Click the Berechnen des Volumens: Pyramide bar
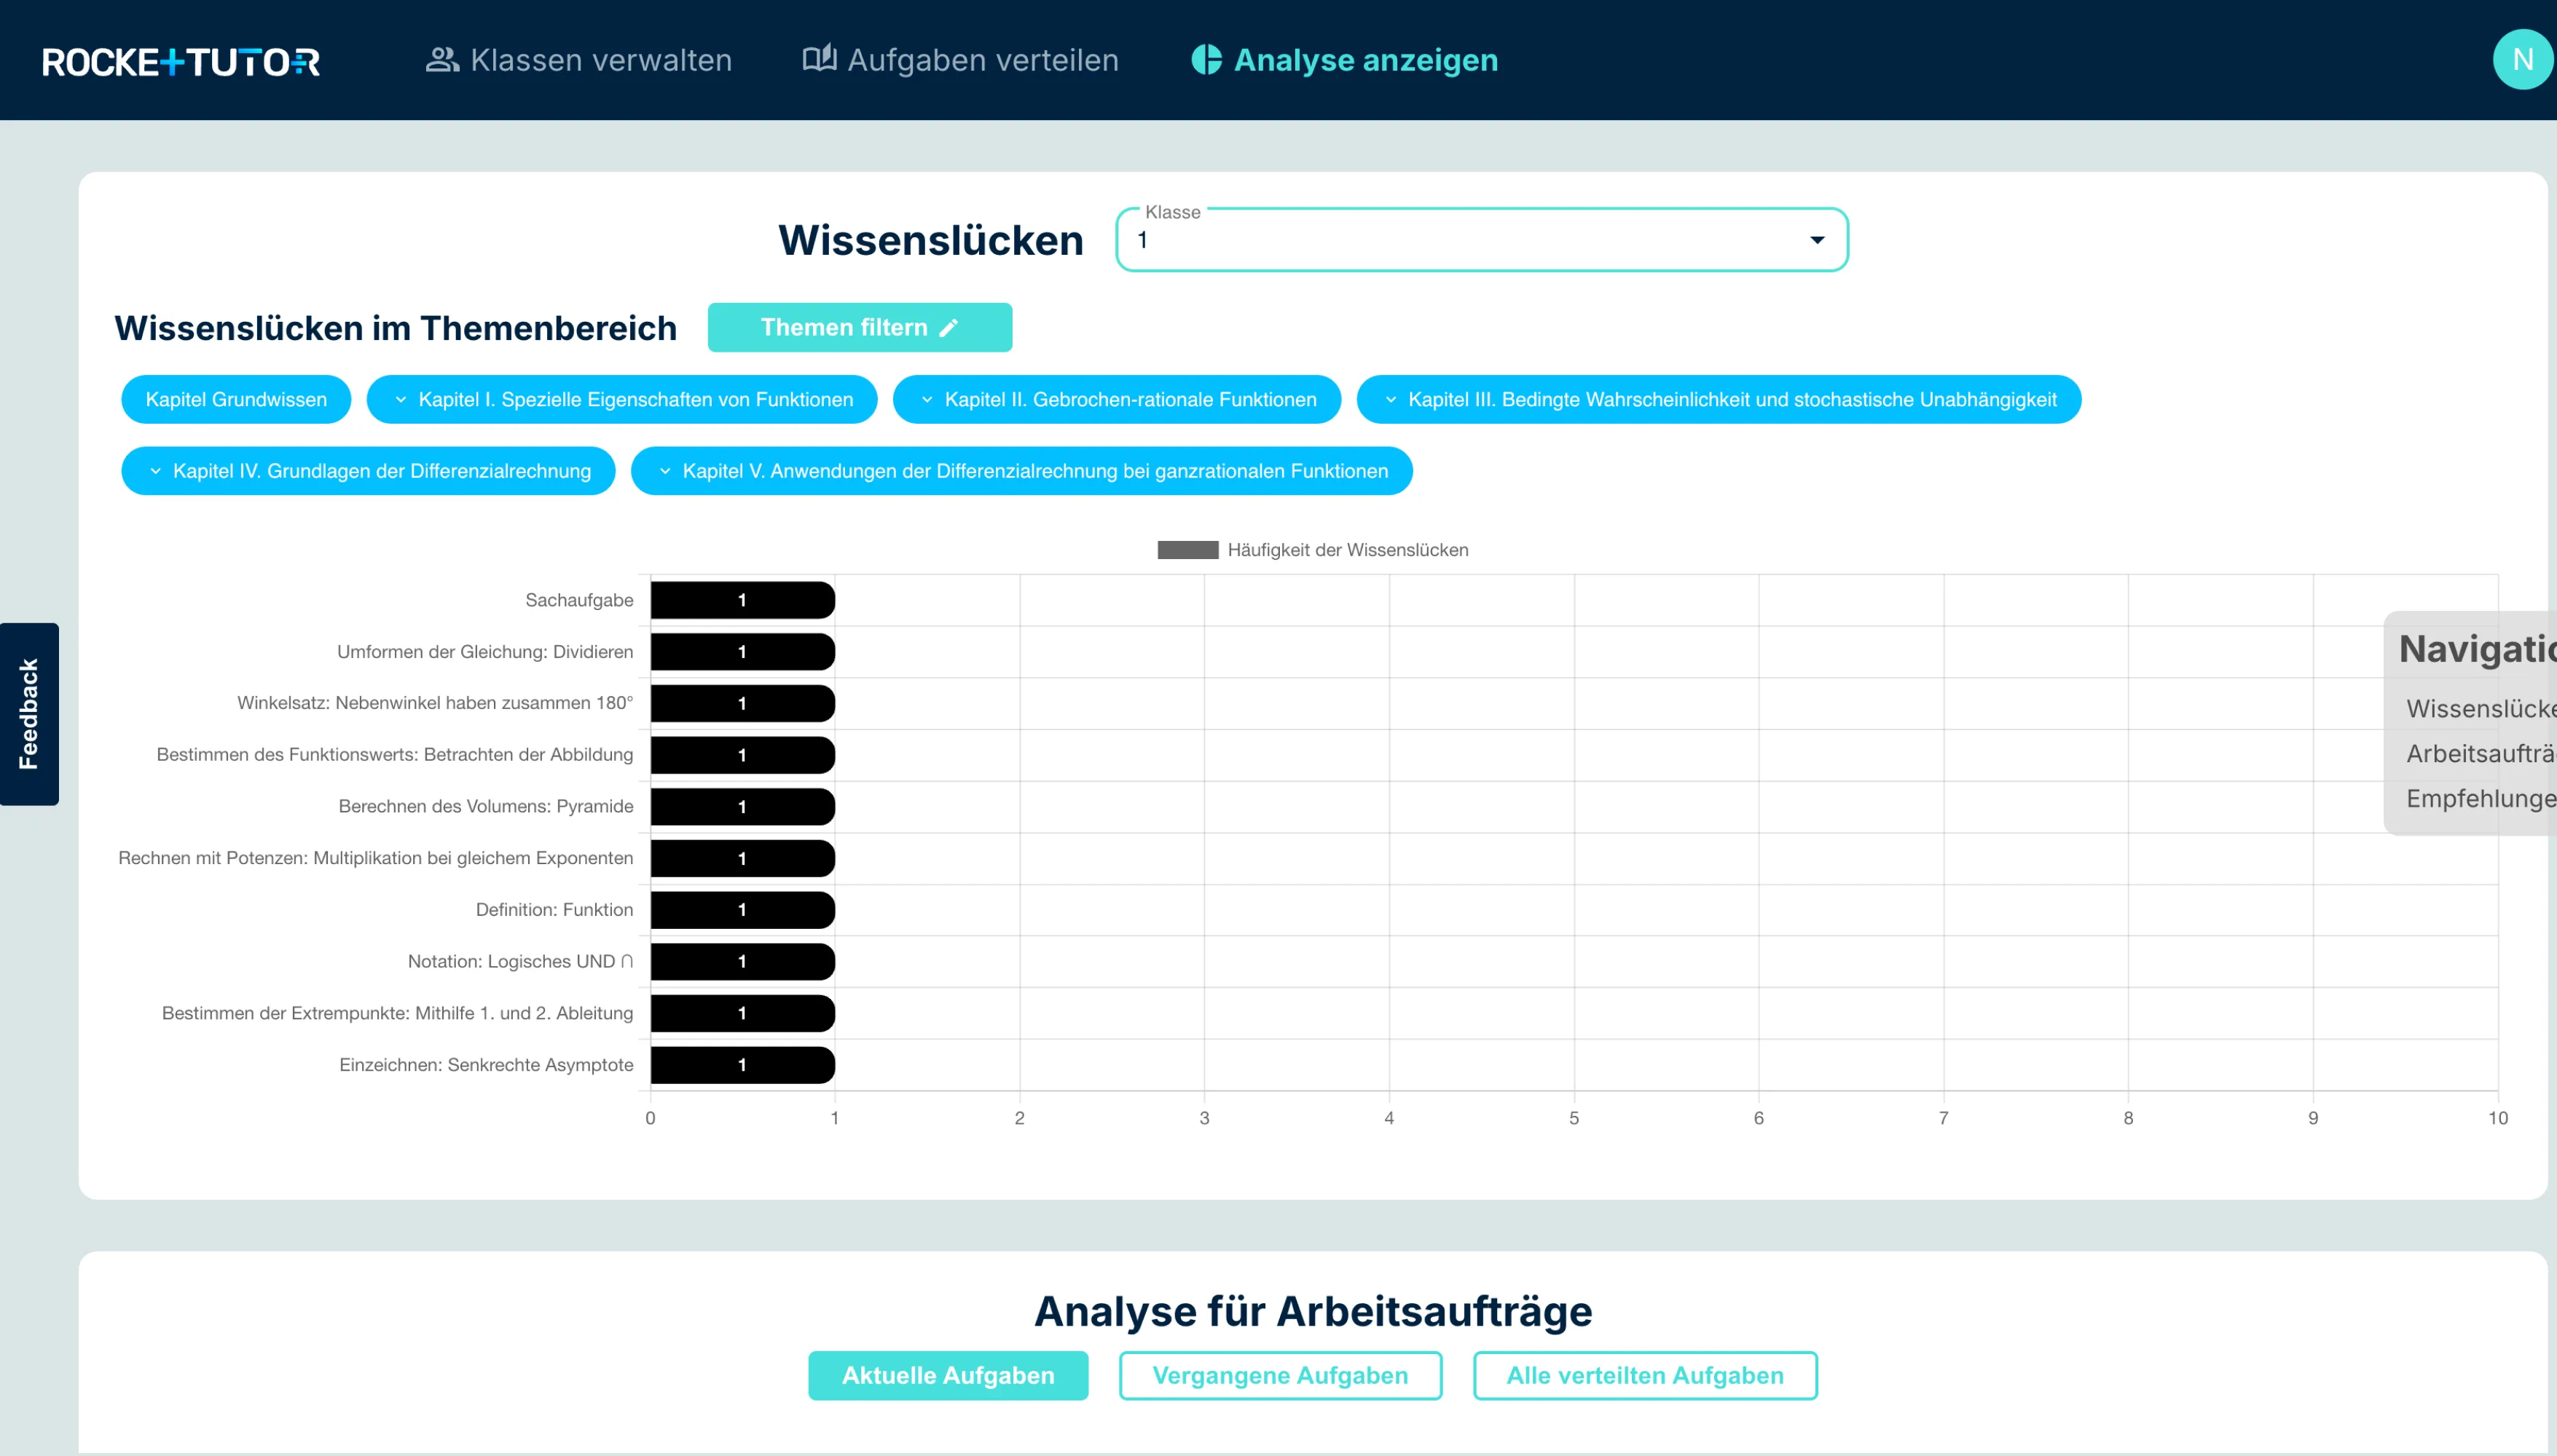 (x=742, y=807)
